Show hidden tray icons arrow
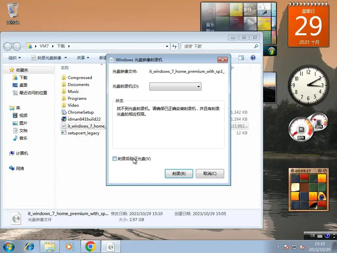The image size is (337, 253). pos(278,247)
